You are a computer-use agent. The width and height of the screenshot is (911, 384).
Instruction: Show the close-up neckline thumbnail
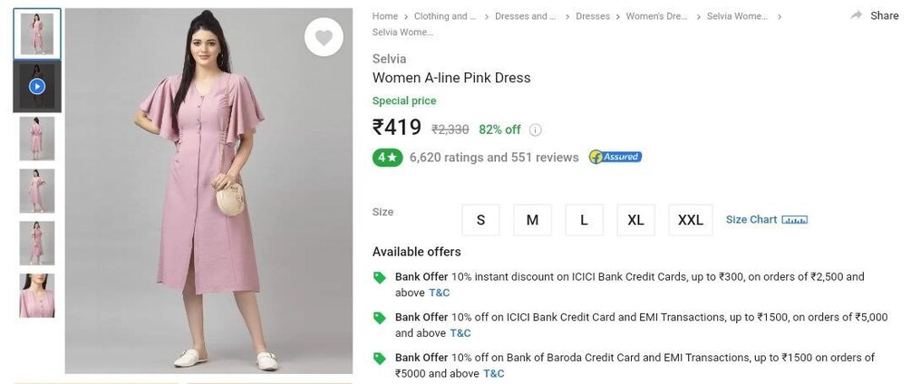[37, 295]
